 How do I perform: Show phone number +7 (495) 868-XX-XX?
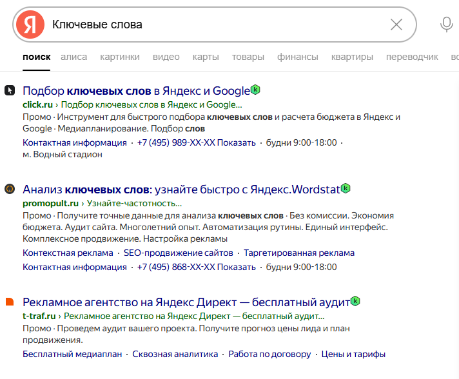pos(197,267)
